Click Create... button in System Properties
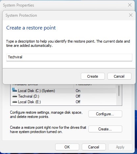Image resolution: width=137 pixels, height=154 pixels. [x=105, y=129]
